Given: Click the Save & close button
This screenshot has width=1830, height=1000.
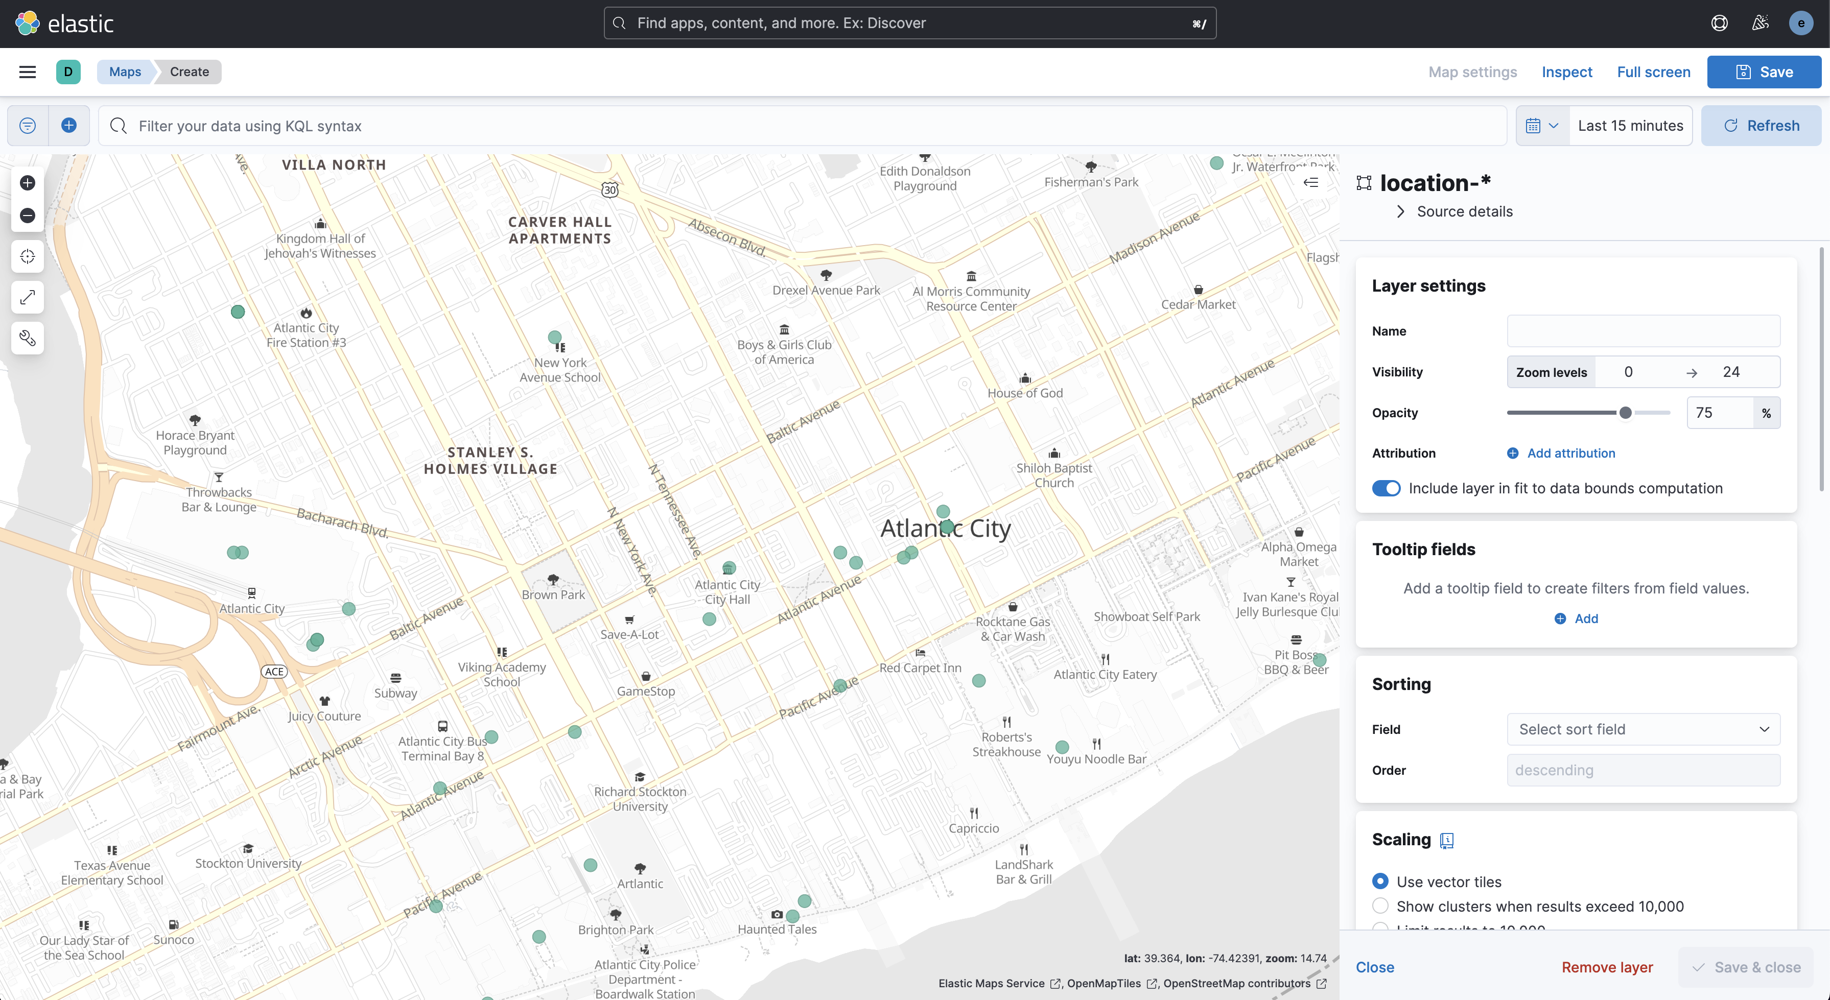Looking at the screenshot, I should click(x=1746, y=967).
